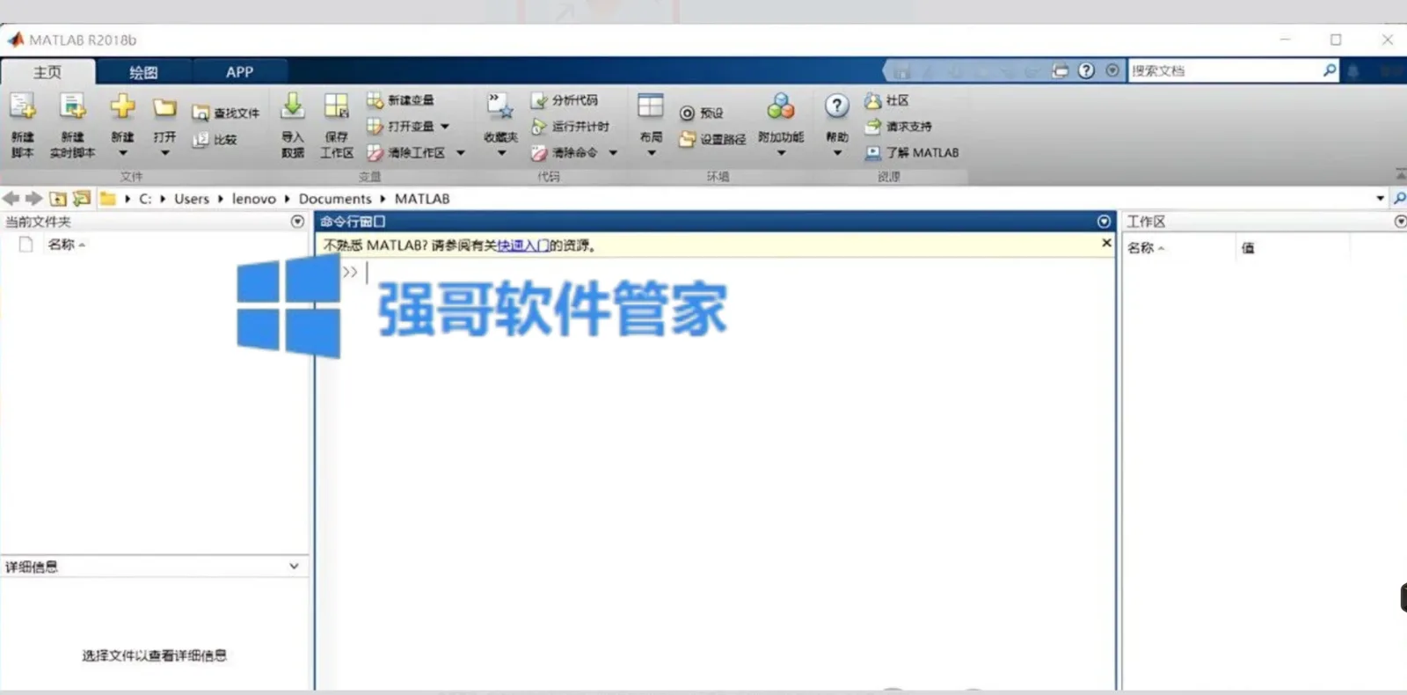Image resolution: width=1407 pixels, height=695 pixels.
Task: Click the MATLAB path segment
Action: tap(422, 199)
